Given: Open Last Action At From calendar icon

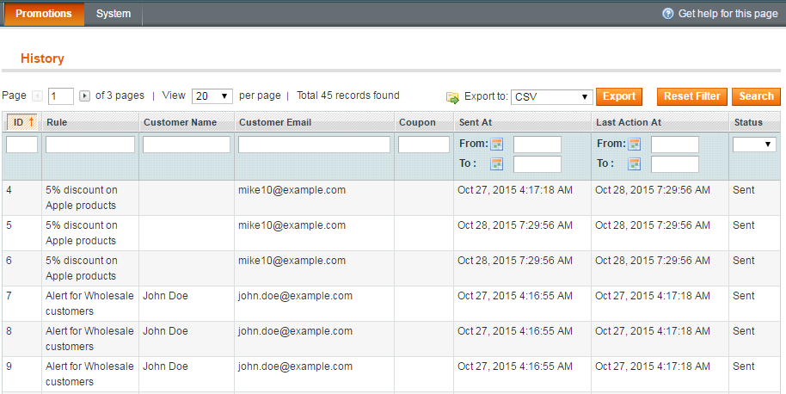Looking at the screenshot, I should click(634, 145).
